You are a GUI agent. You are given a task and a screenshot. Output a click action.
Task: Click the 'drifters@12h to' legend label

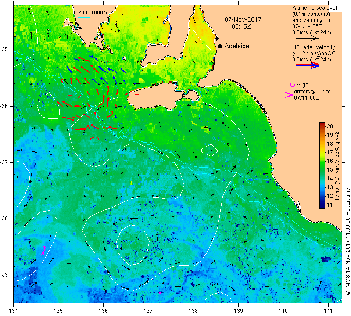tap(312, 92)
